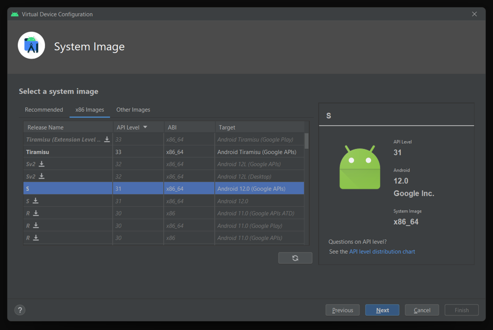This screenshot has width=493, height=330.
Task: Proceed with the Next button
Action: [382, 310]
